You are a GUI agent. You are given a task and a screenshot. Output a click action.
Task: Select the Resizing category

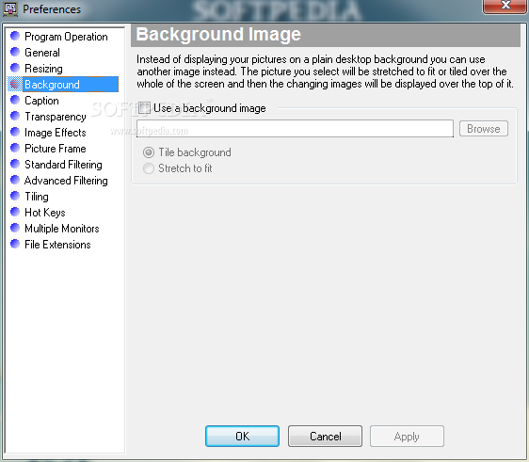click(x=43, y=69)
